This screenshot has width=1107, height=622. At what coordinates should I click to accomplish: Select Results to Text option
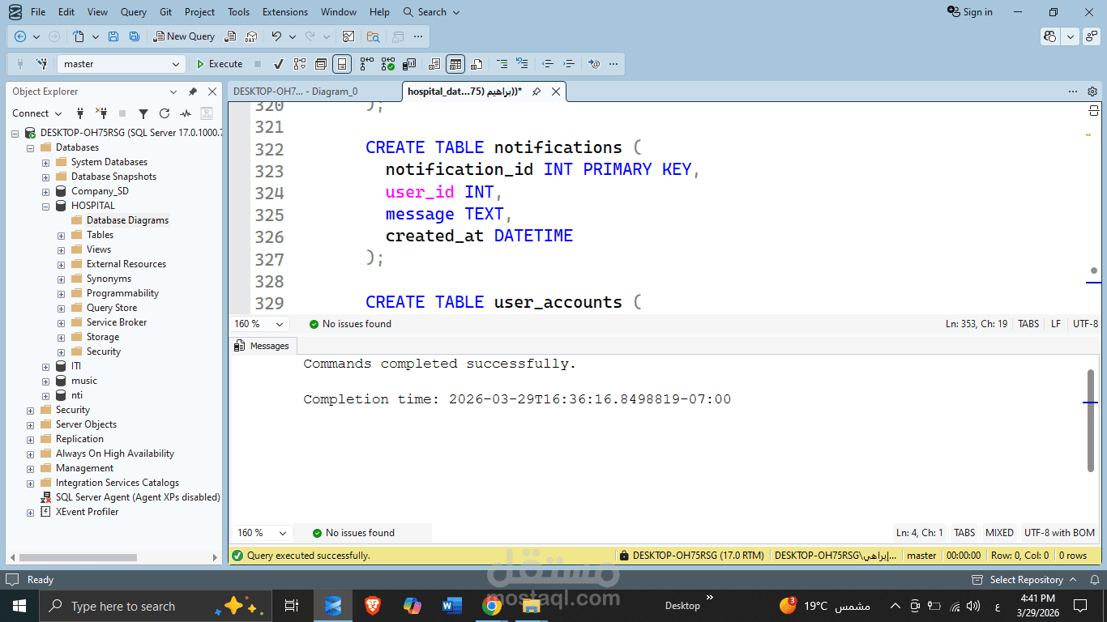tap(434, 64)
